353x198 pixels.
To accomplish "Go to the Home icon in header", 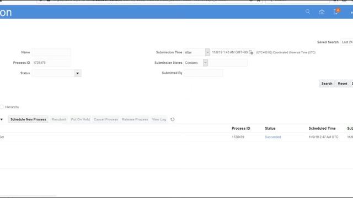I will (x=322, y=12).
